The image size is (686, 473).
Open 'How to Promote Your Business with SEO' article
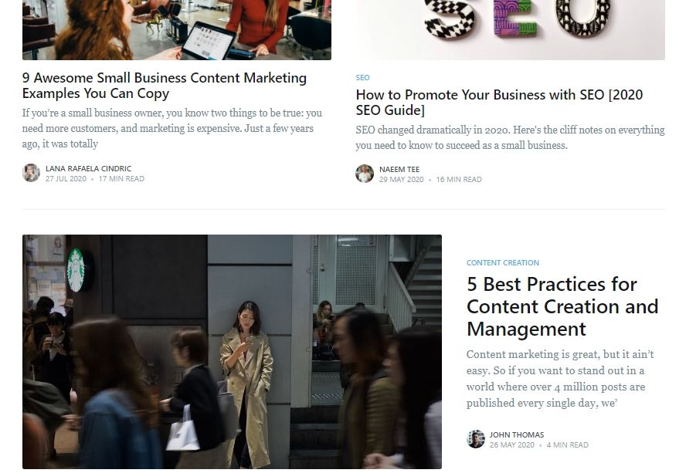499,103
